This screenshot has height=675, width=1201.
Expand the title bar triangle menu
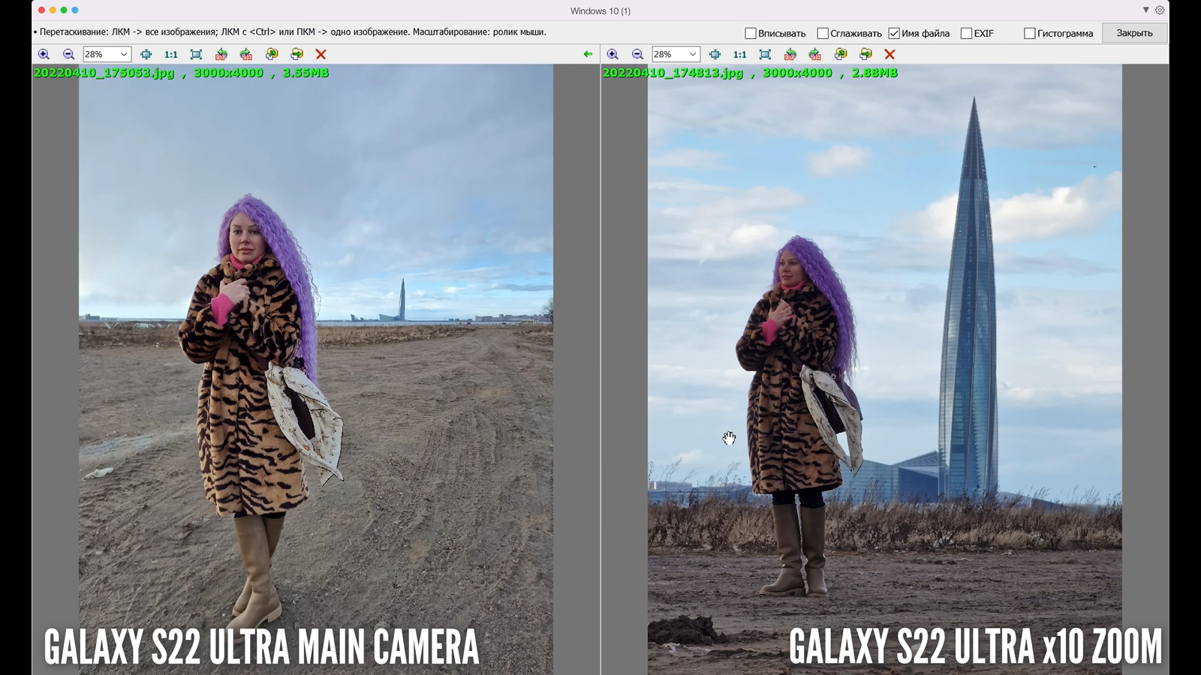[x=1145, y=10]
